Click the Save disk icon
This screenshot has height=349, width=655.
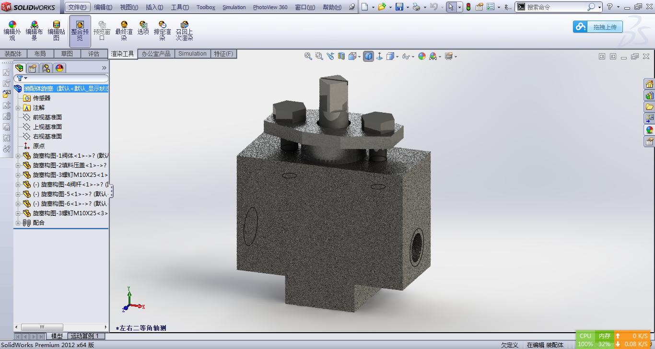pyautogui.click(x=399, y=7)
